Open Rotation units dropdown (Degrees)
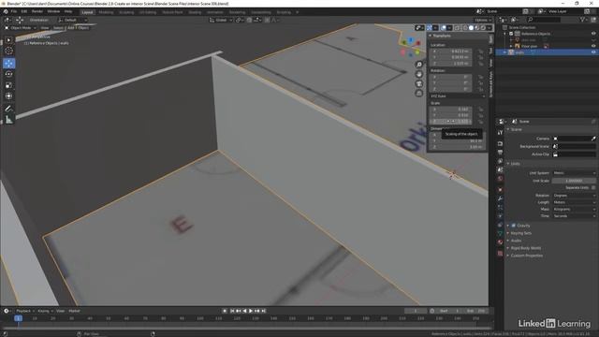Screen dimensions: 599x337 click(574, 196)
